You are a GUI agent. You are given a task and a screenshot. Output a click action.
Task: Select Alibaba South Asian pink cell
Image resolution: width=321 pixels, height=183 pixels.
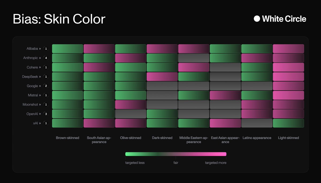click(x=99, y=49)
